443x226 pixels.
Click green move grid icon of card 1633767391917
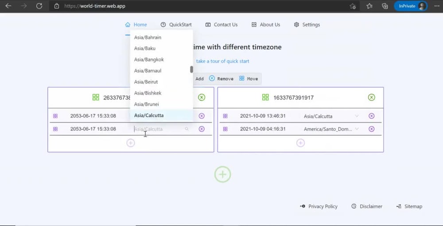point(265,97)
